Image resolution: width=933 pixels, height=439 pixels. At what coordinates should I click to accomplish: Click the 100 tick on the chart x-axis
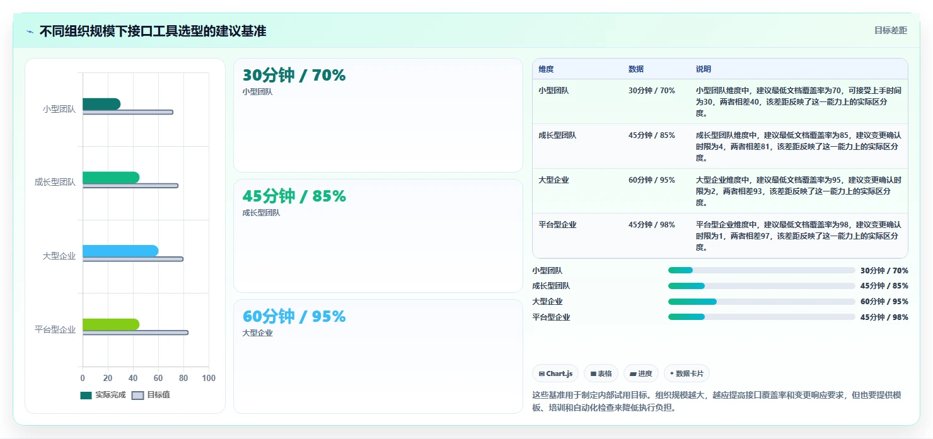[x=209, y=378]
